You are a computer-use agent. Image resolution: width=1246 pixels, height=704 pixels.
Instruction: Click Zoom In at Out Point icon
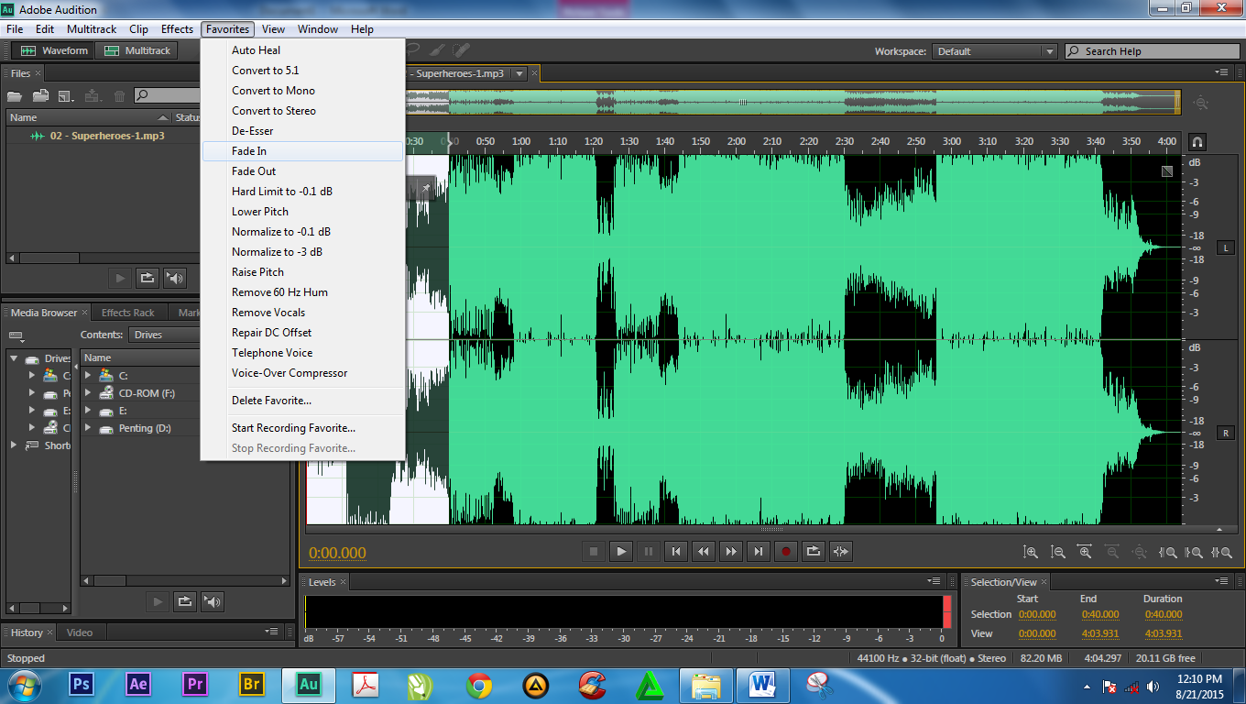1194,552
